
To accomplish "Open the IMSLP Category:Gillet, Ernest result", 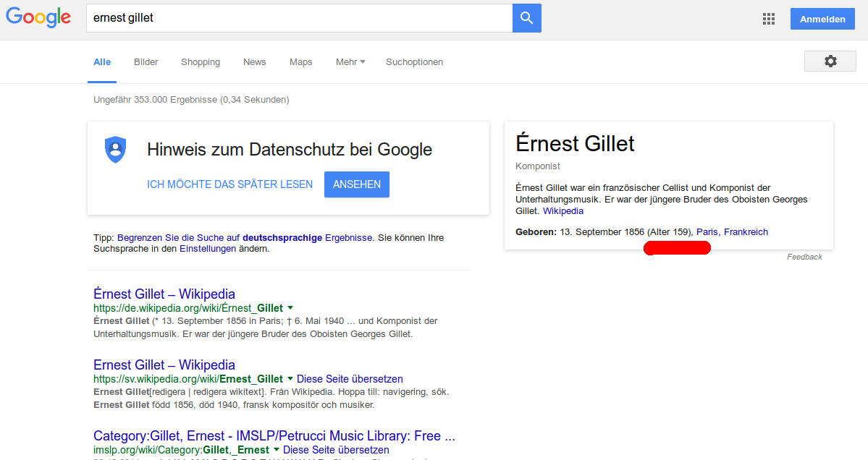I will pyautogui.click(x=274, y=435).
